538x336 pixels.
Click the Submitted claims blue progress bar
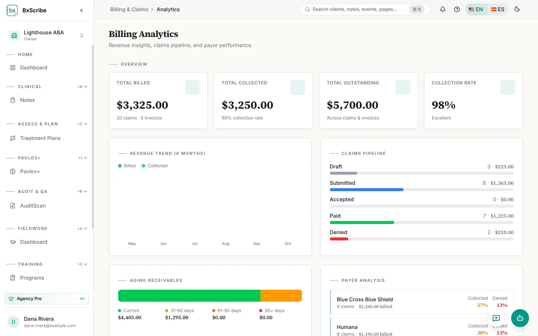[367, 190]
